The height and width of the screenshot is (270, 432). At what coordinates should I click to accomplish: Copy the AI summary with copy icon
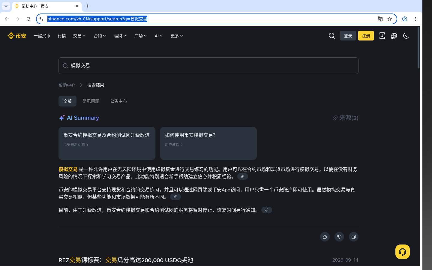[354, 237]
